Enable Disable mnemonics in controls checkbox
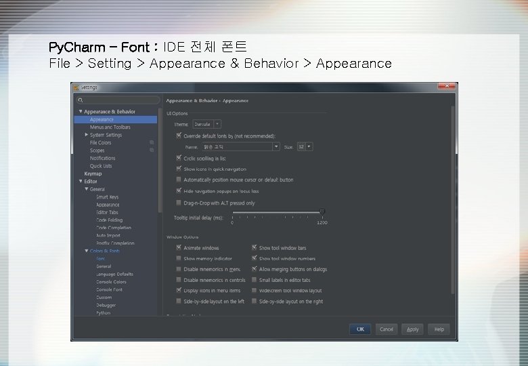This screenshot has height=366, width=528. pos(179,280)
